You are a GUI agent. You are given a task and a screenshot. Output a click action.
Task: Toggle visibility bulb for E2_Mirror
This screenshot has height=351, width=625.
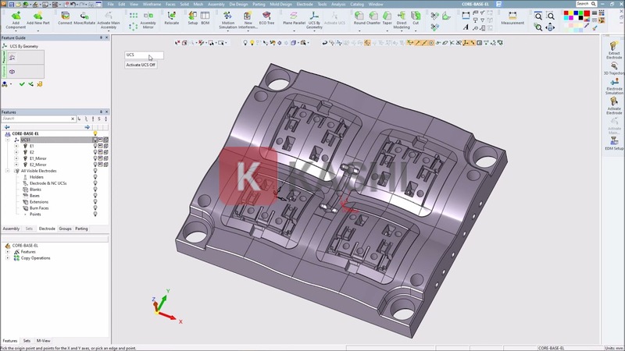point(95,165)
